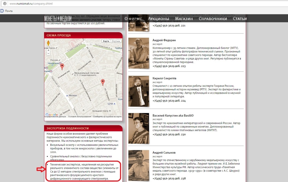Click the name Василий Капустин aka BasiliO

pos(173,116)
